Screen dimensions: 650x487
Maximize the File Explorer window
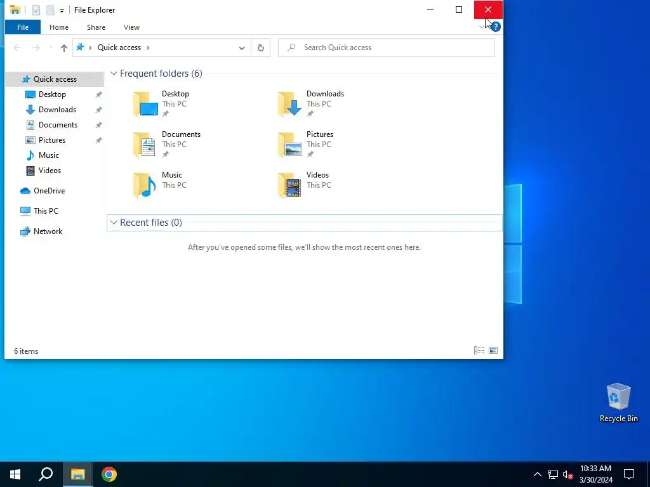[459, 10]
